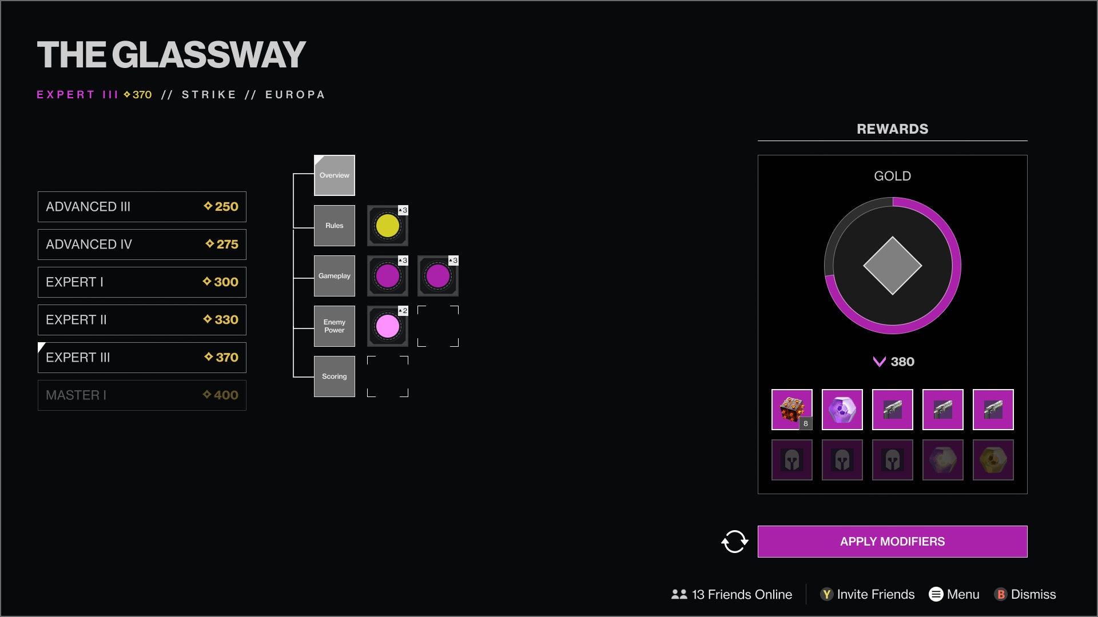The height and width of the screenshot is (617, 1098).
Task: Select the Hand Cannon reward icon
Action: pyautogui.click(x=892, y=409)
